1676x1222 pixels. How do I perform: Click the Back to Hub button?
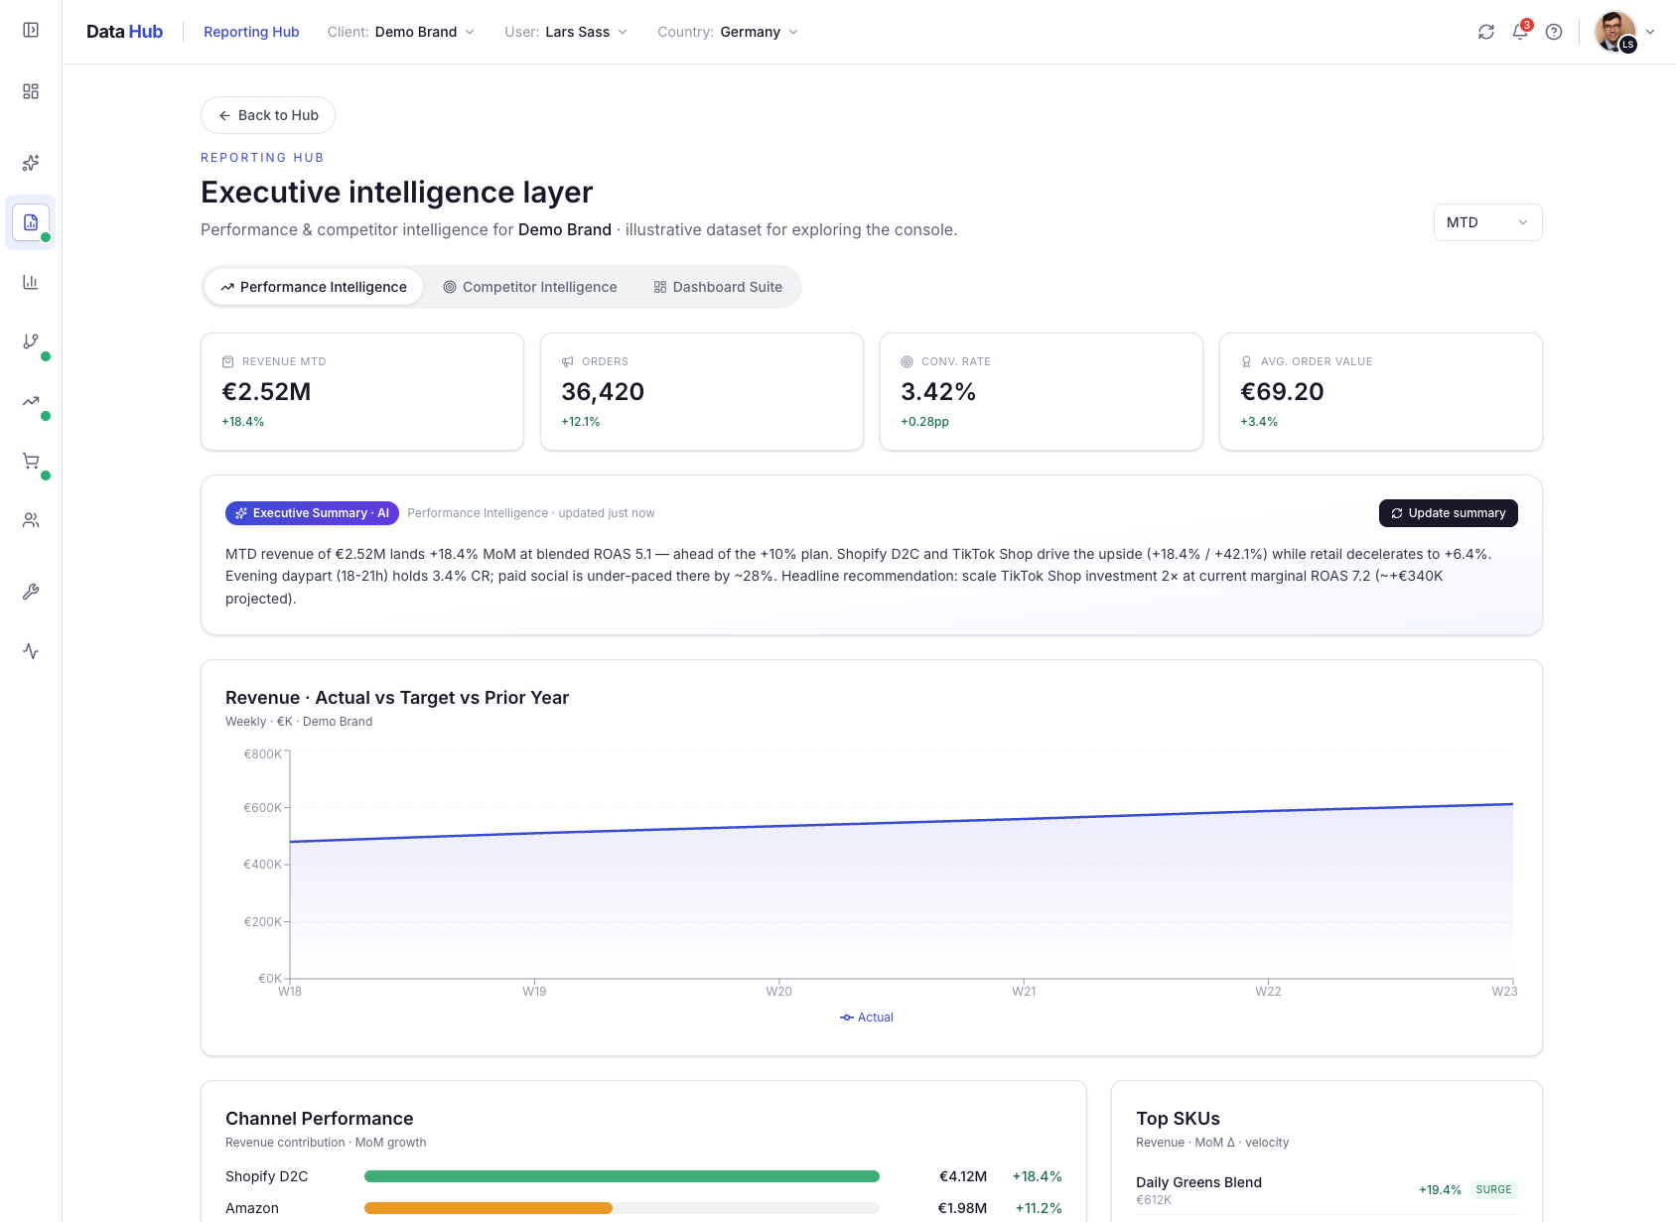(268, 115)
